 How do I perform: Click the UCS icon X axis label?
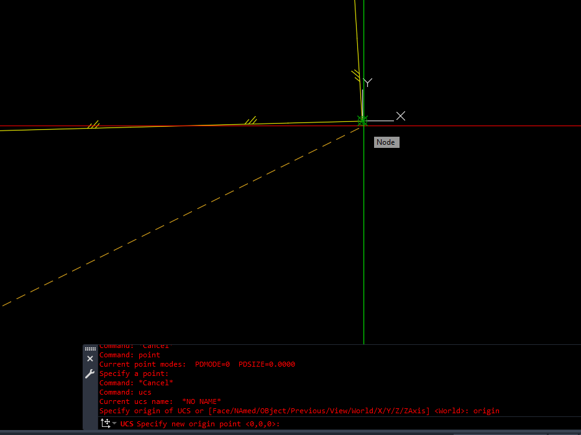[x=401, y=116]
